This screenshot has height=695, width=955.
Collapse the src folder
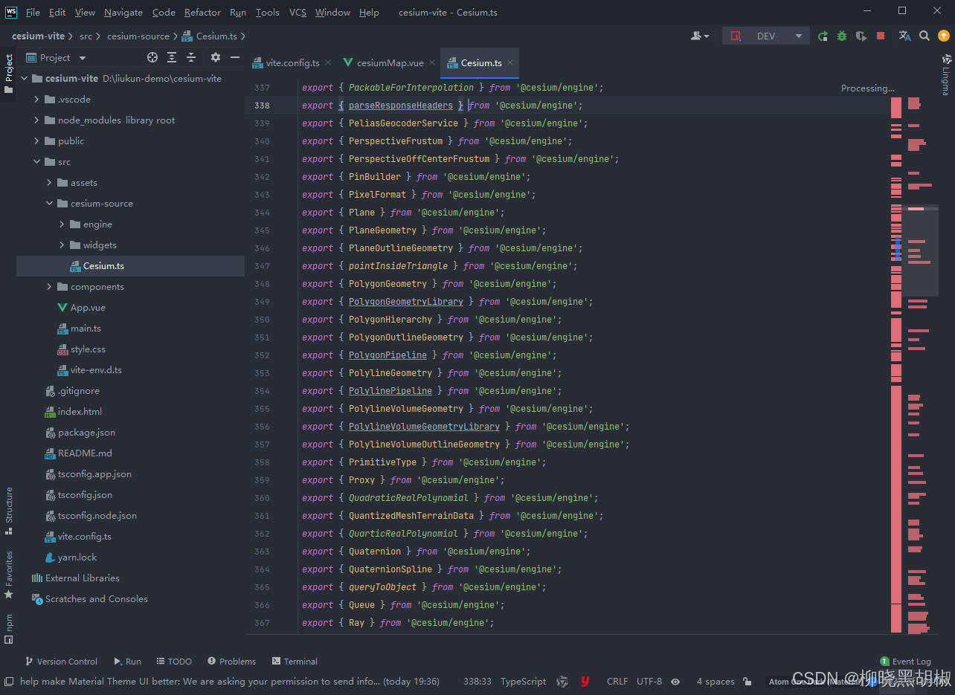pos(37,161)
